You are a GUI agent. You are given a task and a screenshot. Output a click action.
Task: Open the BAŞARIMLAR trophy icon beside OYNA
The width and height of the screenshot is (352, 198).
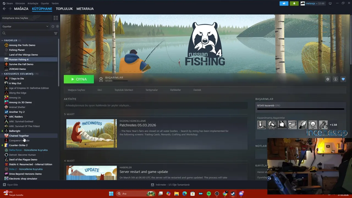101,79
